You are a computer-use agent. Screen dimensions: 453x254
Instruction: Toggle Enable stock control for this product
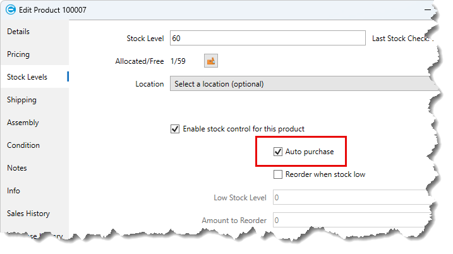point(175,129)
